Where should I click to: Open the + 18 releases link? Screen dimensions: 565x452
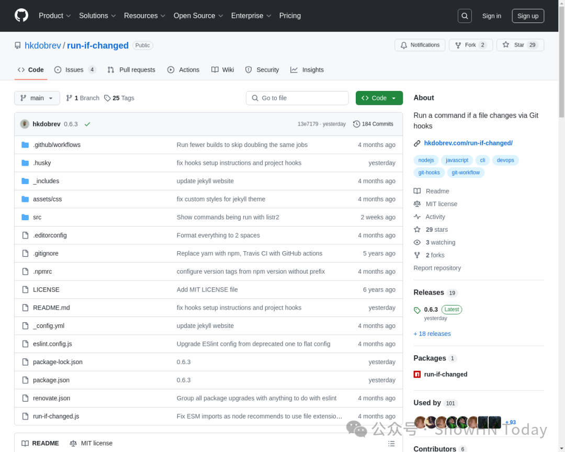tap(432, 334)
